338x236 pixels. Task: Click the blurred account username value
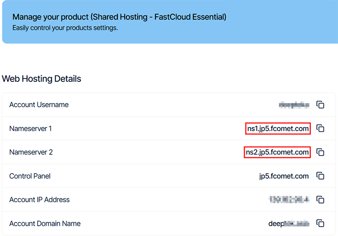coord(294,105)
